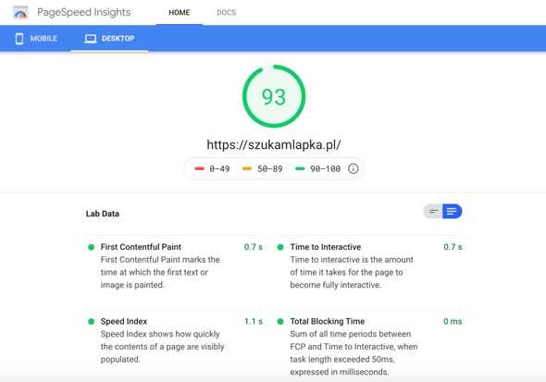
Task: Click the PageSpeed Insights title text
Action: coord(84,12)
